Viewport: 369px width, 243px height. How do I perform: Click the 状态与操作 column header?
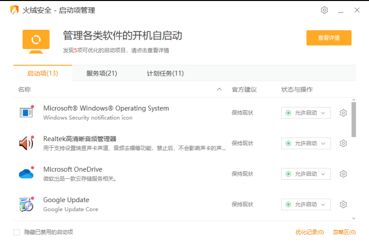click(297, 90)
